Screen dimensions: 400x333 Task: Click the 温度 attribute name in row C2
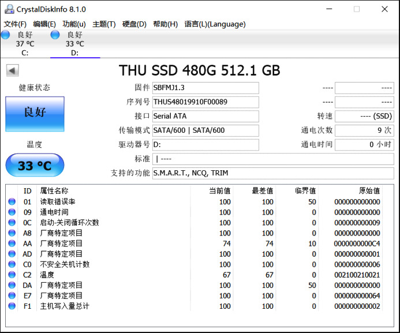click(47, 275)
